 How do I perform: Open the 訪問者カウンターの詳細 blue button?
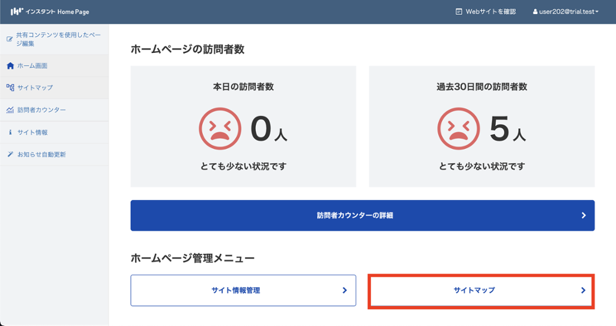click(x=362, y=216)
